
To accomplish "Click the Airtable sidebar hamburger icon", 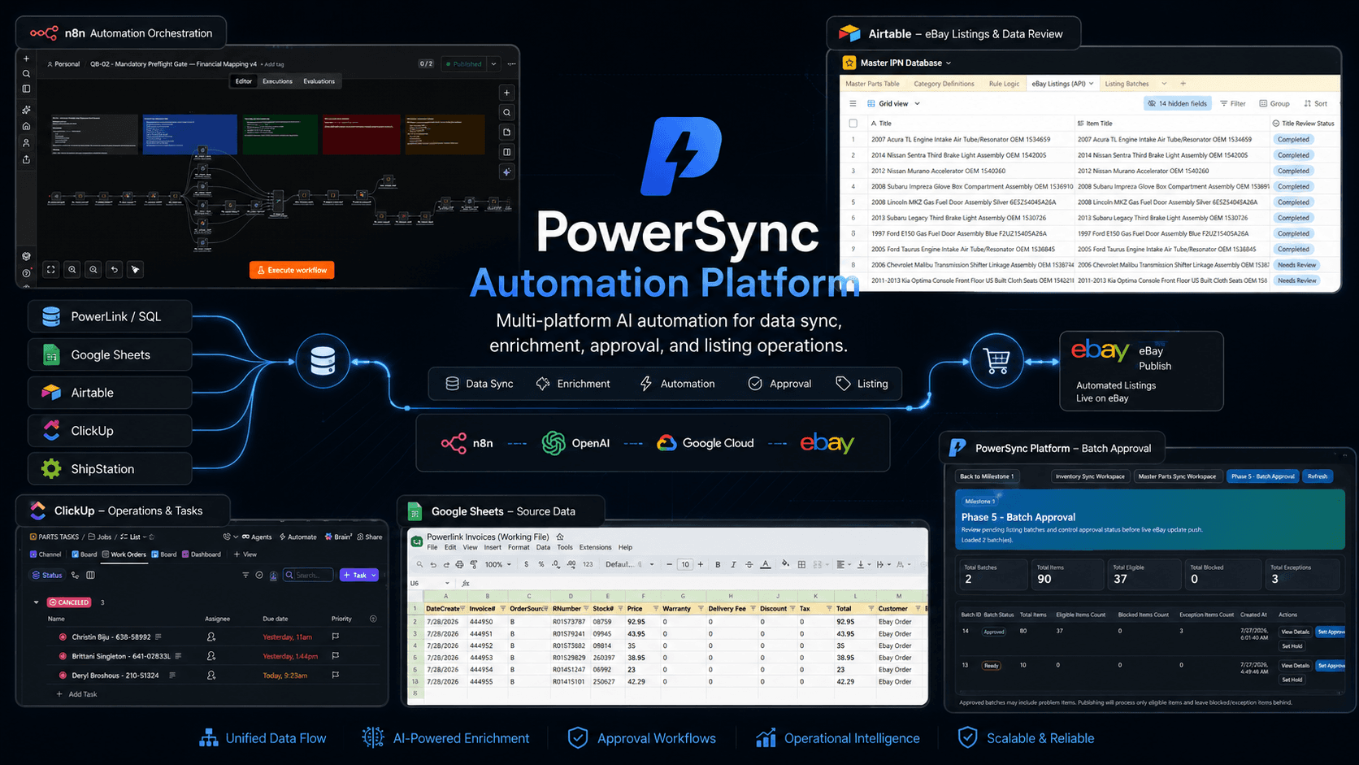I will click(853, 103).
